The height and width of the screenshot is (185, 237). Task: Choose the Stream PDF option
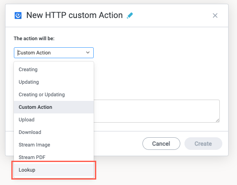point(54,157)
